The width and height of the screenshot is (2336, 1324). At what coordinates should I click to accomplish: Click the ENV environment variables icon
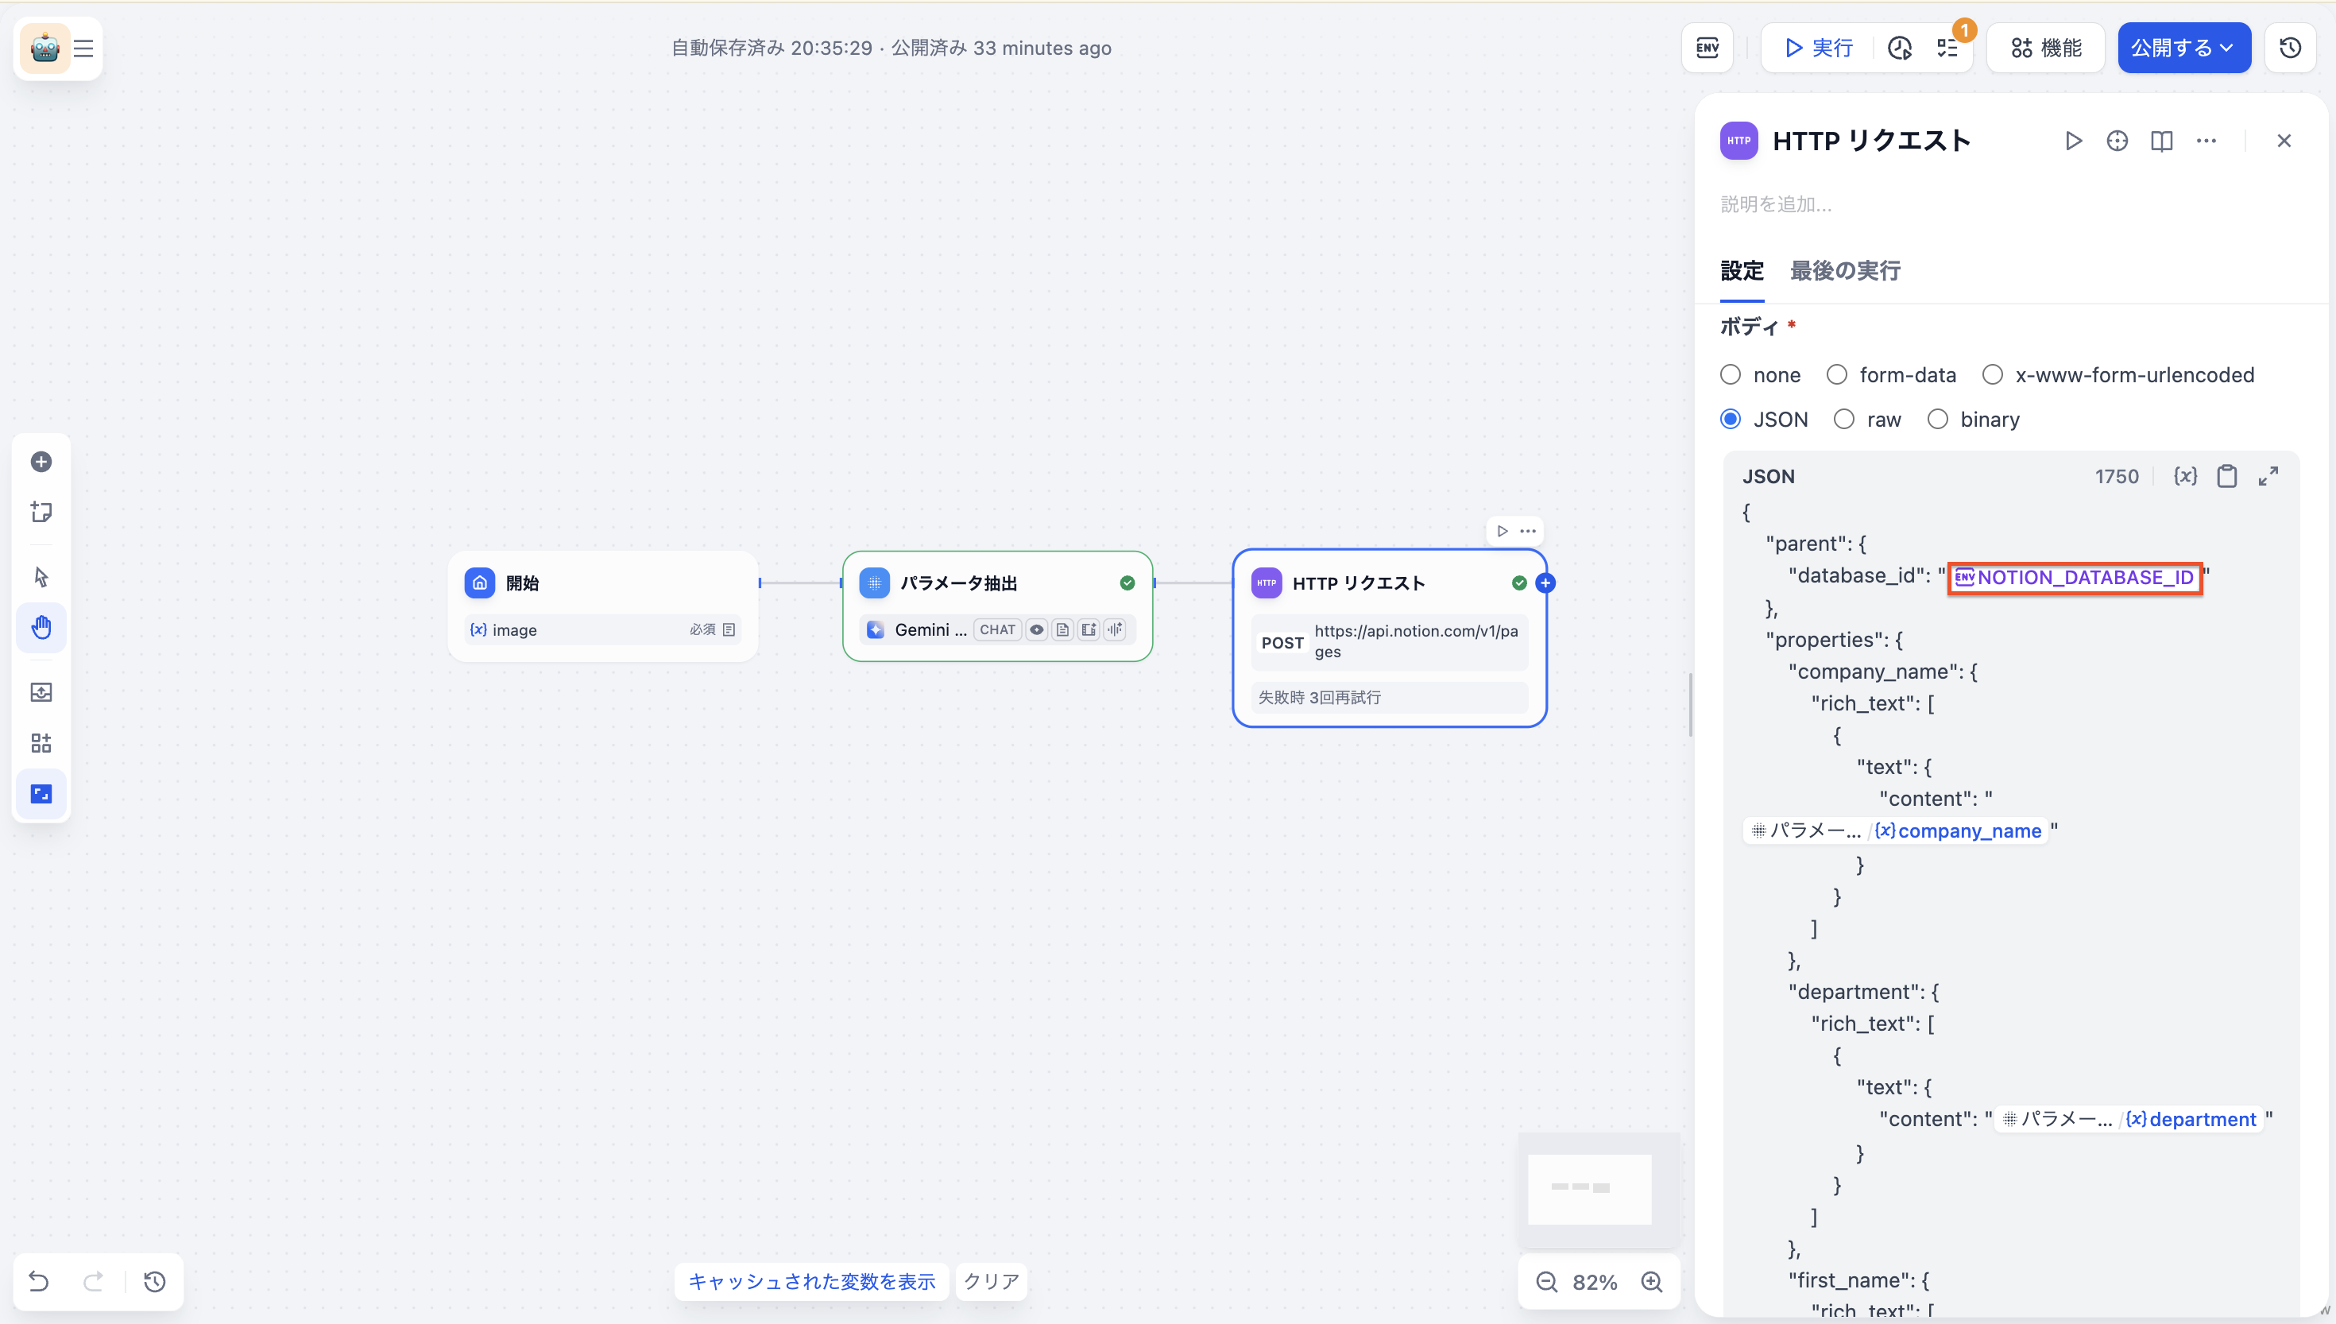tap(1707, 48)
